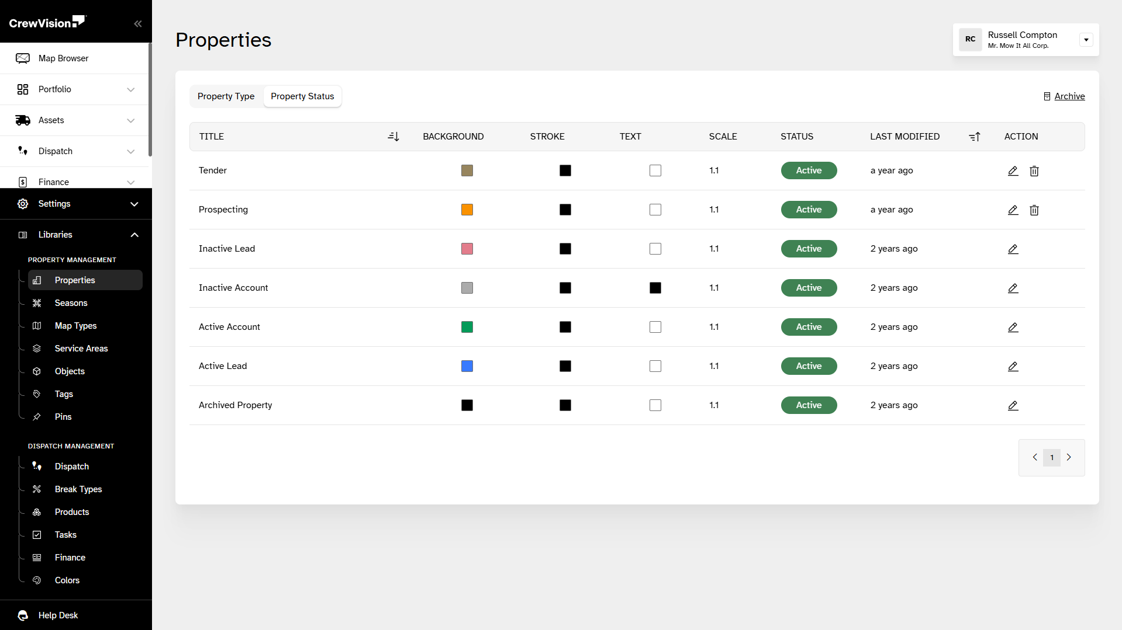Click the Portfolio grid icon
1122x630 pixels.
point(23,89)
